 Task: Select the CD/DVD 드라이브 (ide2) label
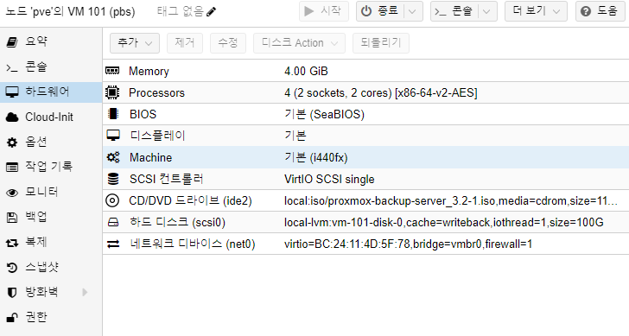(x=191, y=201)
